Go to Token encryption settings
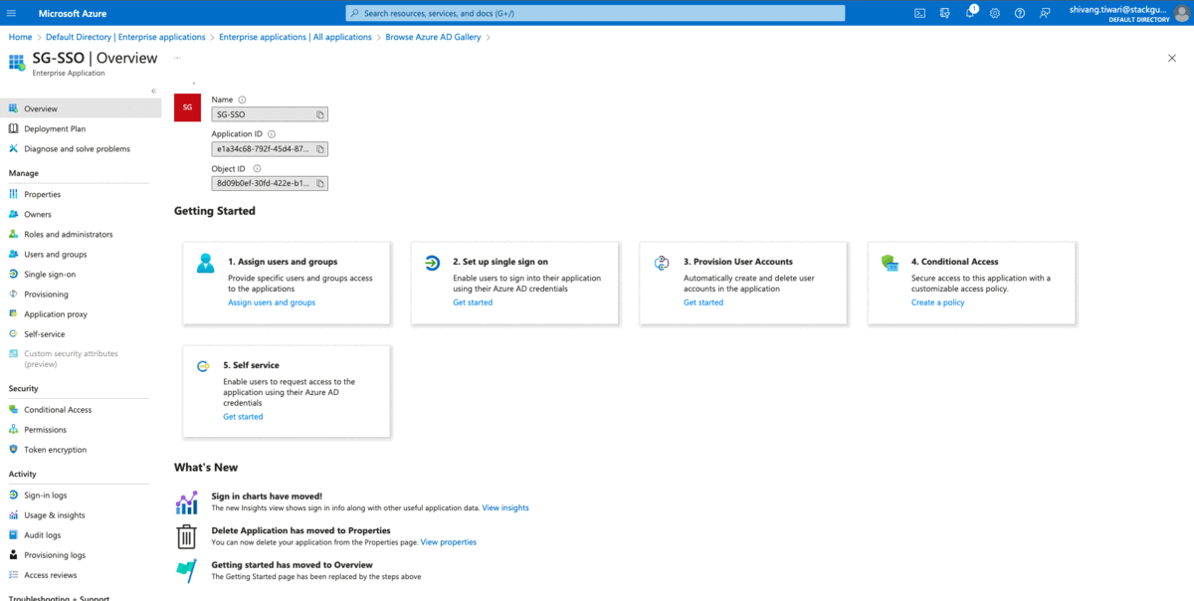The image size is (1194, 601). tap(55, 450)
